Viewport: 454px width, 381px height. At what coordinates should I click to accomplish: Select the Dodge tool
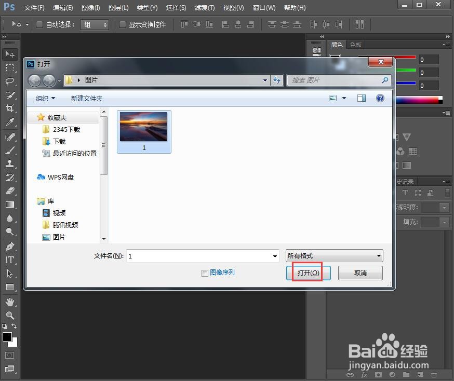pyautogui.click(x=10, y=232)
